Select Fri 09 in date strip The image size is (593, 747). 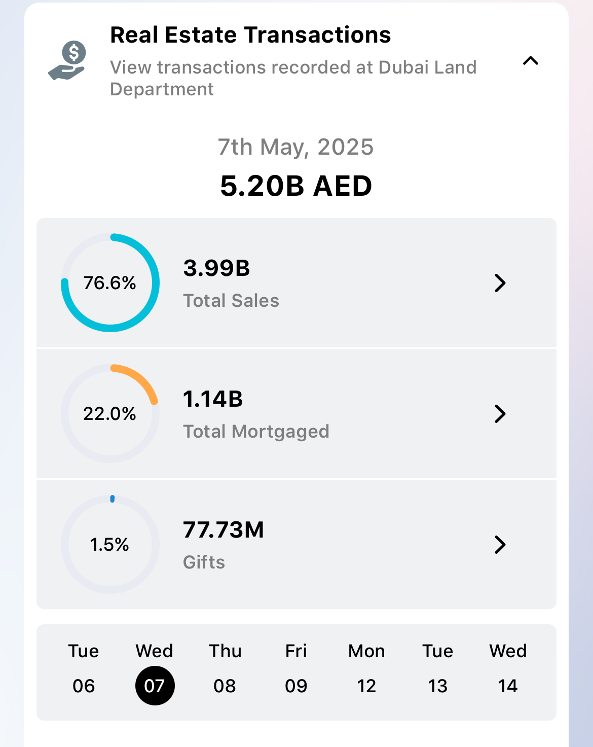pos(296,668)
